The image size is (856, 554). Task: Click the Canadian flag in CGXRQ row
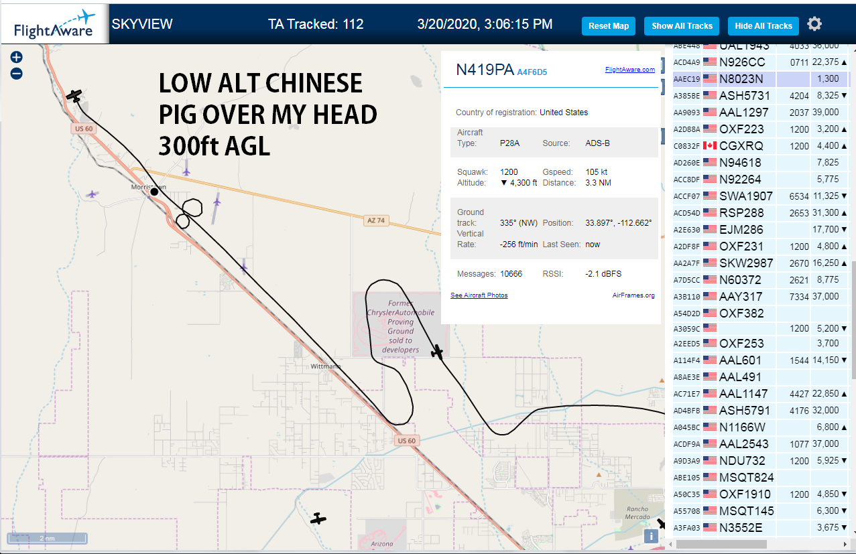tap(710, 145)
